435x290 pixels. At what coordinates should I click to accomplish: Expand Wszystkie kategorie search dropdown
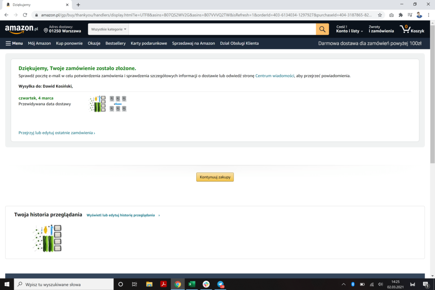(x=108, y=29)
